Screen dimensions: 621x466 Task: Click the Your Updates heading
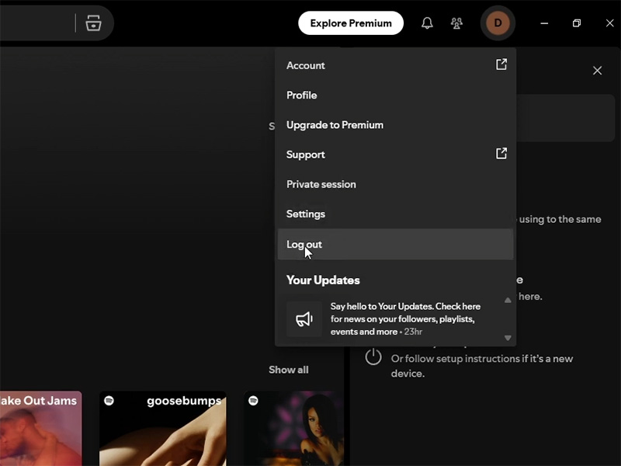(323, 280)
